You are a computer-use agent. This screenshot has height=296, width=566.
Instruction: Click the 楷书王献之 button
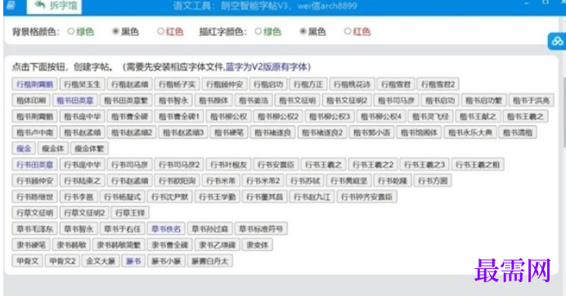(478, 116)
